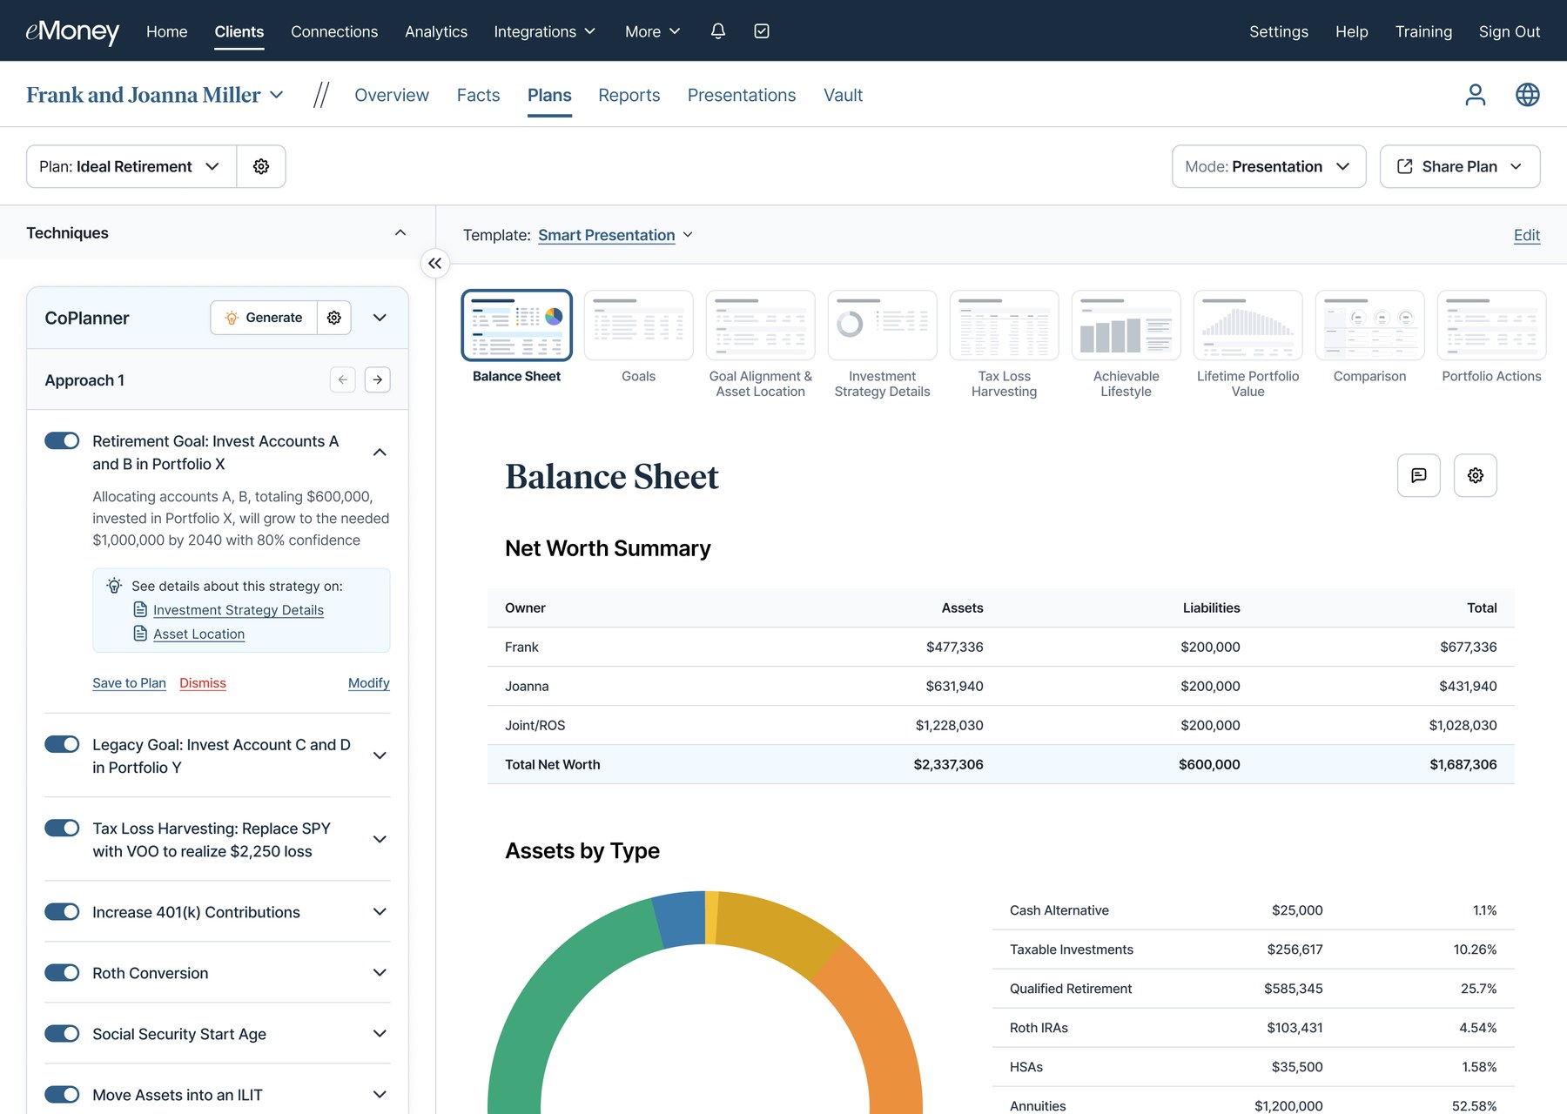Open the tasks checkmark icon in top bar
The width and height of the screenshot is (1567, 1114).
[x=762, y=31]
